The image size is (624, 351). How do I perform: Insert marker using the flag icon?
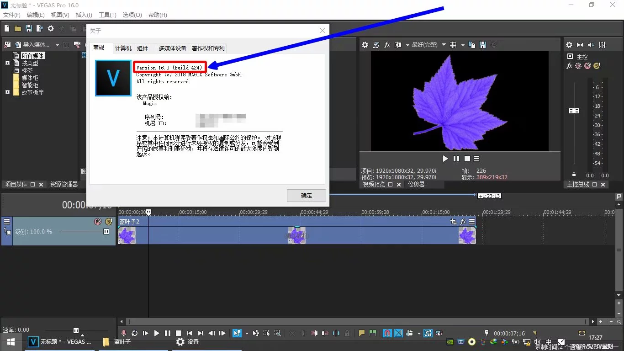click(x=362, y=333)
